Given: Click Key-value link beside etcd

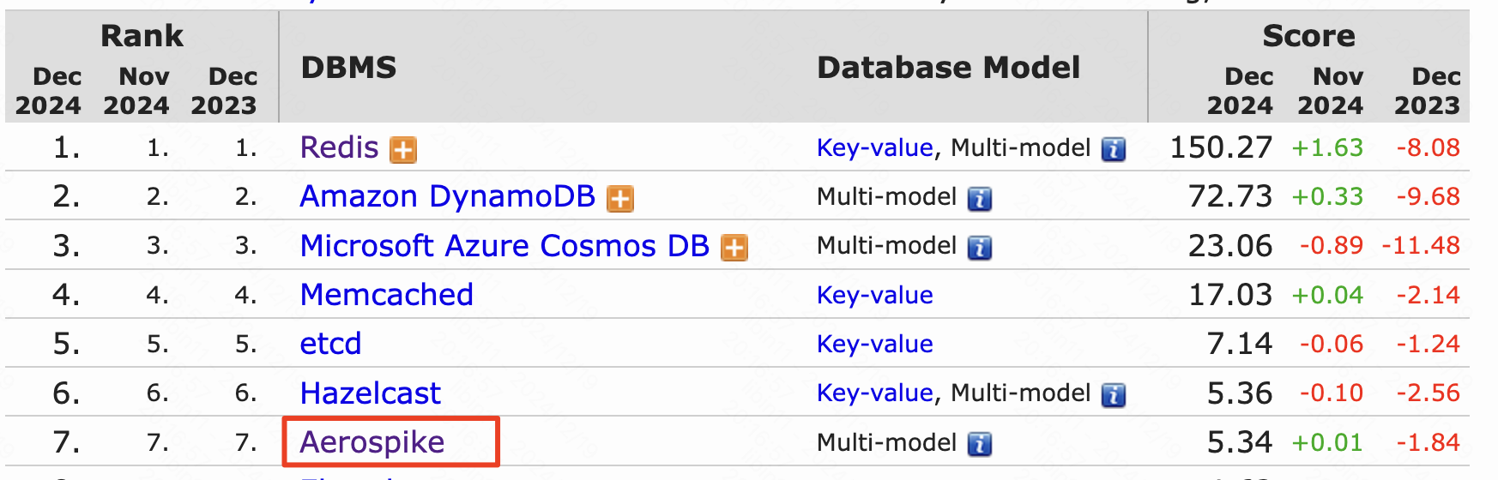Looking at the screenshot, I should pos(874,345).
